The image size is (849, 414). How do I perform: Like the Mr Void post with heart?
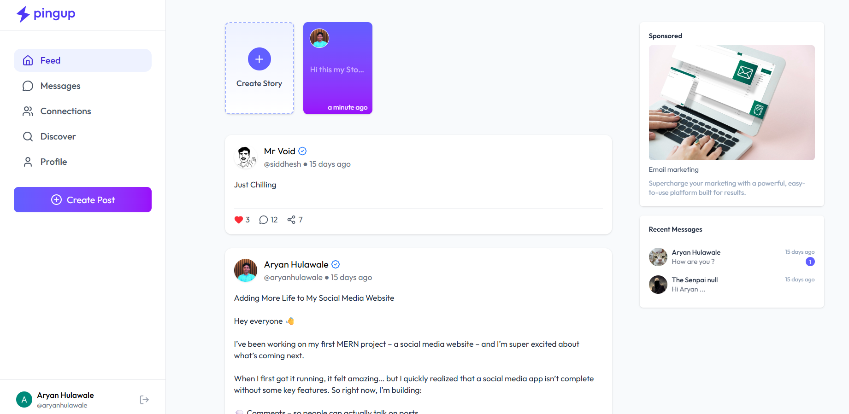(x=238, y=220)
